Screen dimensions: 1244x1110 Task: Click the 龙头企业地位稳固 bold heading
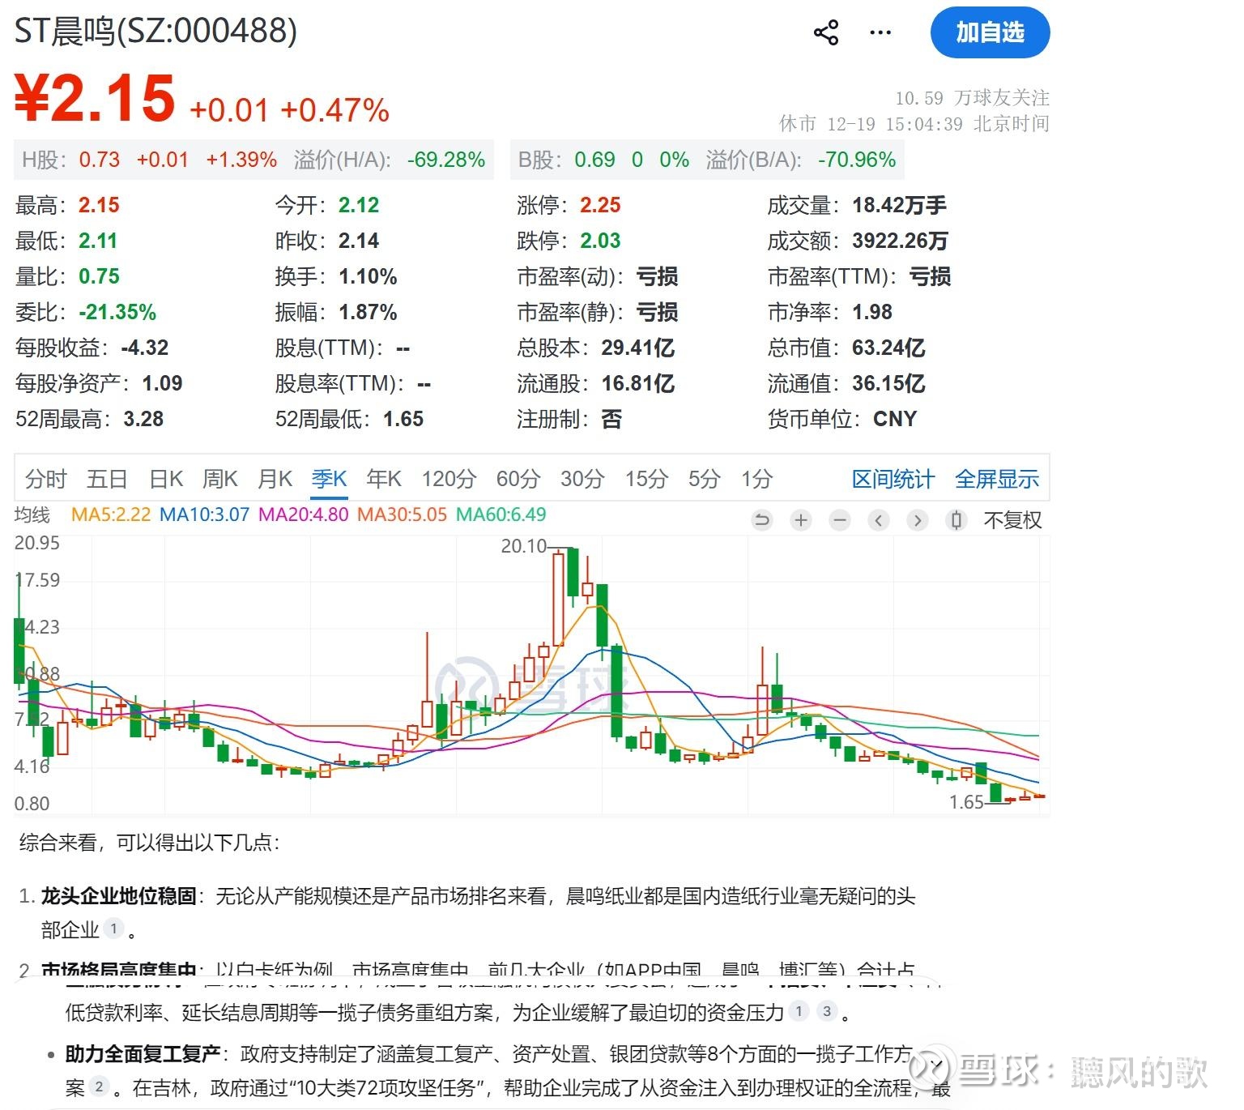(x=119, y=896)
